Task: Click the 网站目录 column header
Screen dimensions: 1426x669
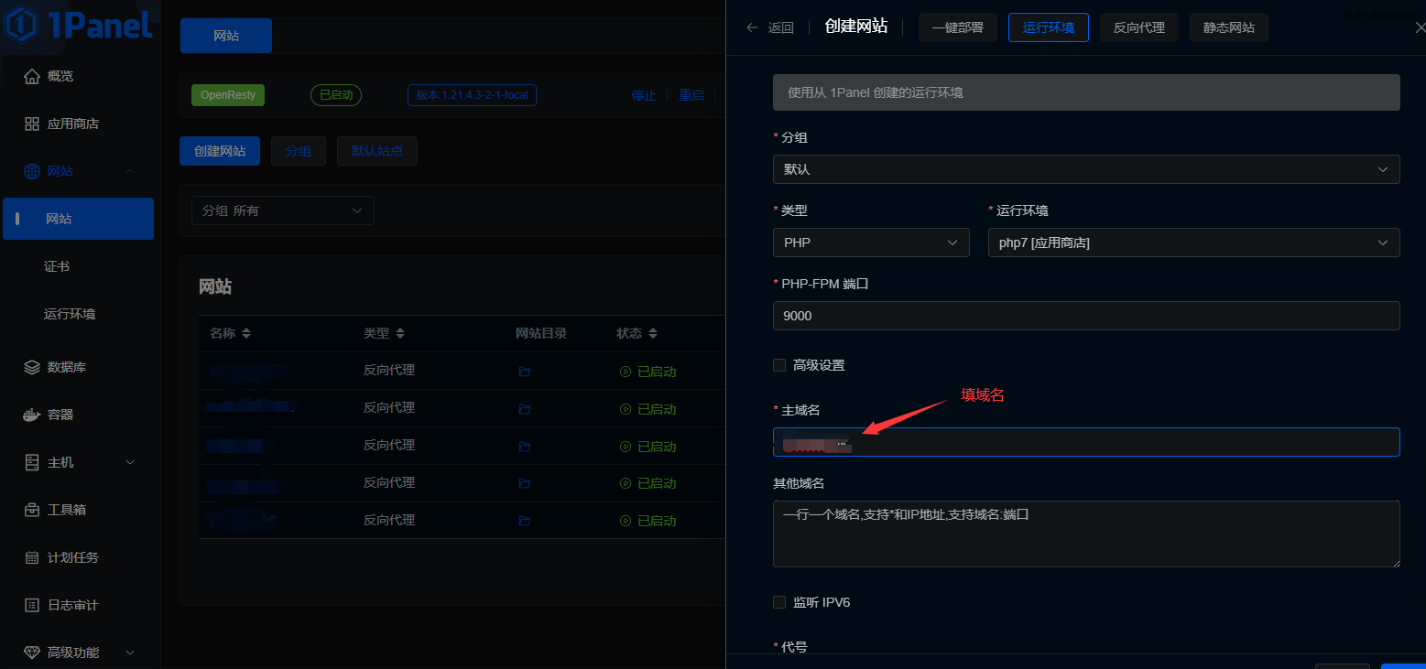Action: 541,333
